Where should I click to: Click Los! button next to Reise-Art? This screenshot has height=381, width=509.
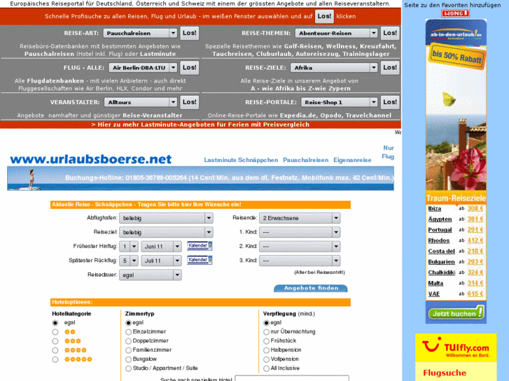(190, 33)
